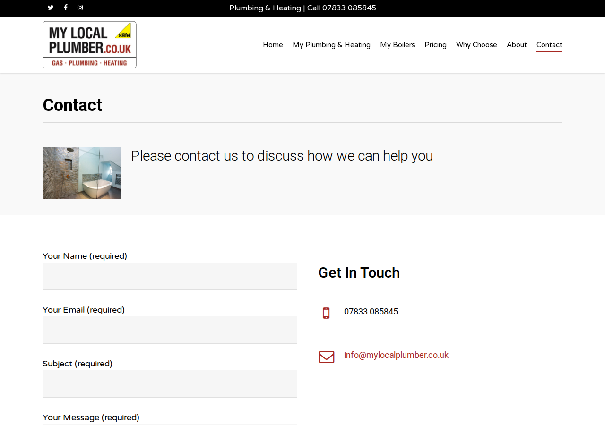Open the Why Choose menu item
This screenshot has height=425, width=605.
point(476,45)
